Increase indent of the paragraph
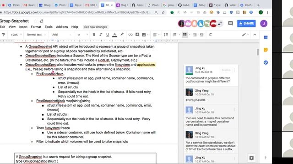This screenshot has width=293, height=164. [201, 35]
